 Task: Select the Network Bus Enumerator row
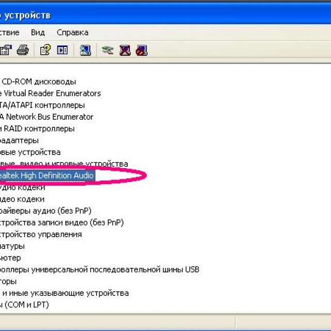point(47,117)
